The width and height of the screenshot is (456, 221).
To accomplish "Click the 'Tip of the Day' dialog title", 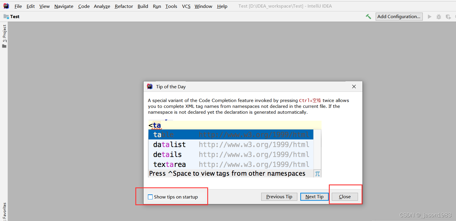I will 171,87.
